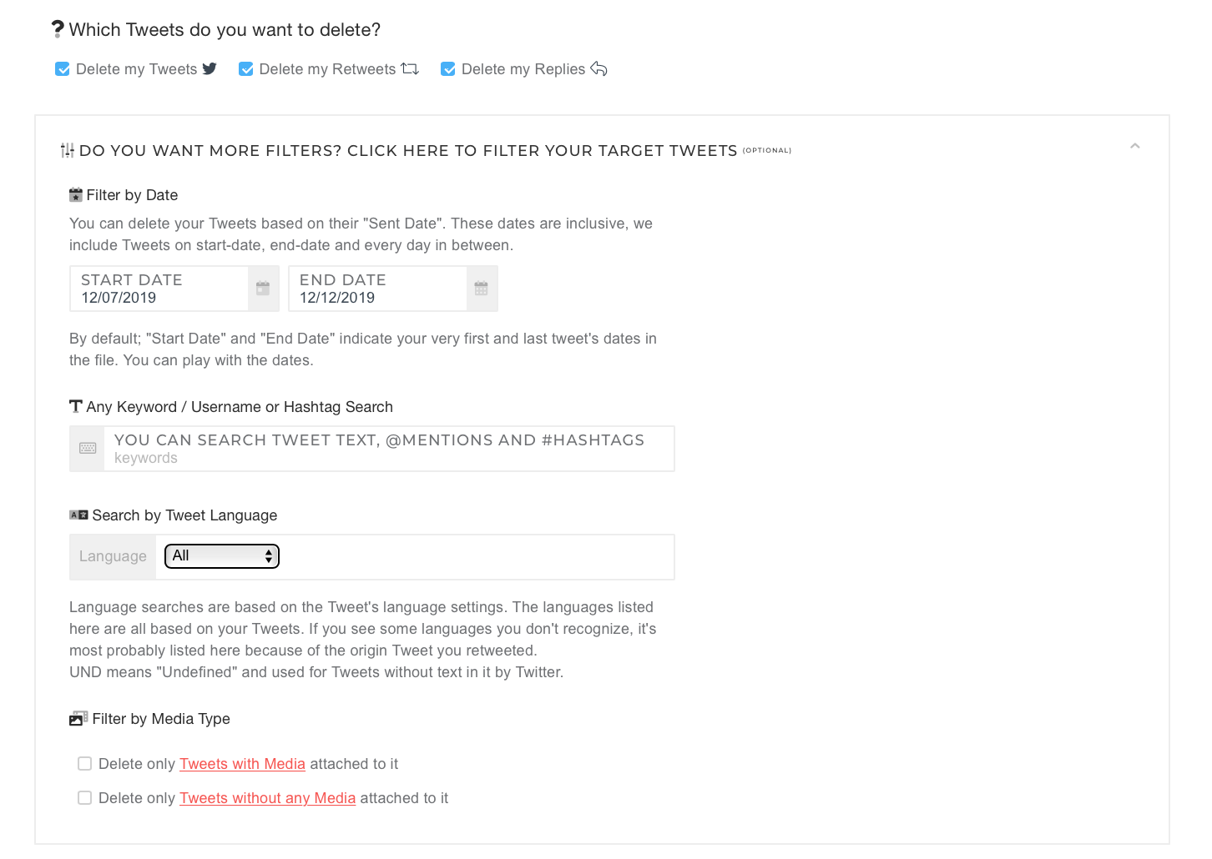Click the calendar icon inside the Start Date field
Screen dimensions: 1212x859
click(262, 288)
